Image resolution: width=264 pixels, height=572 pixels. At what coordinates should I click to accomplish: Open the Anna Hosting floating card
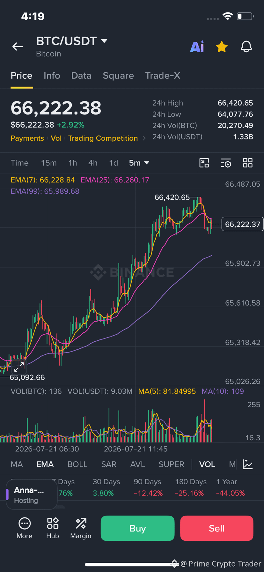pyautogui.click(x=32, y=495)
